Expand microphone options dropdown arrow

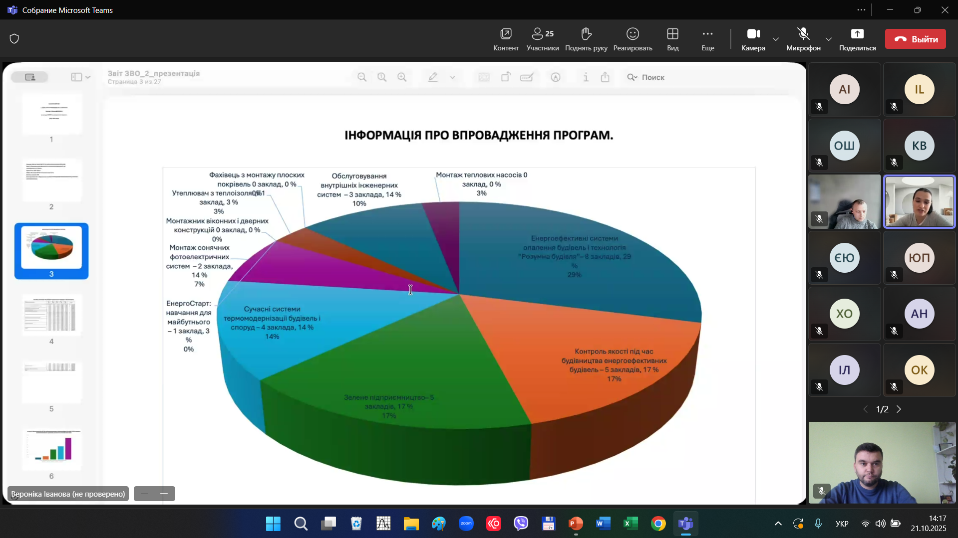828,39
